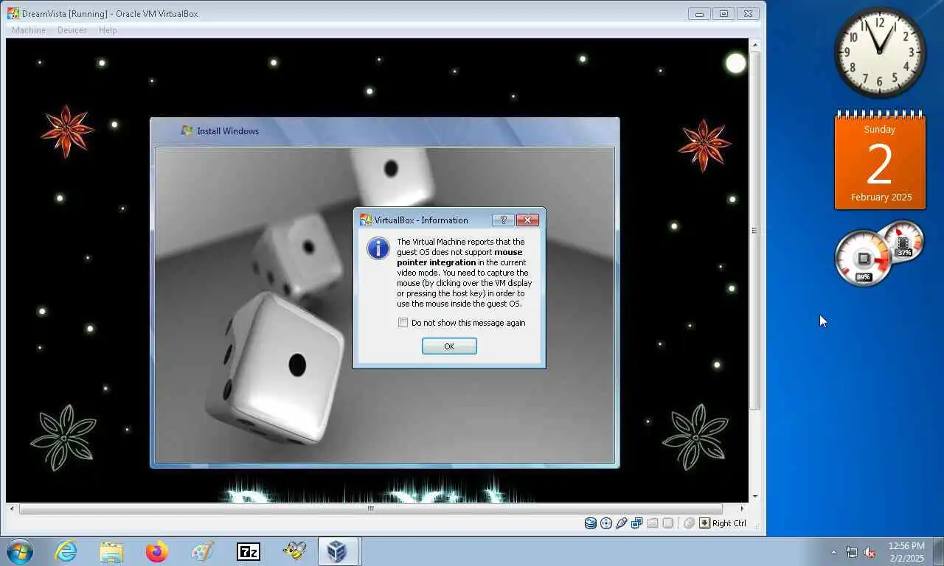Click the vertical scrollbar down arrow

[x=754, y=497]
